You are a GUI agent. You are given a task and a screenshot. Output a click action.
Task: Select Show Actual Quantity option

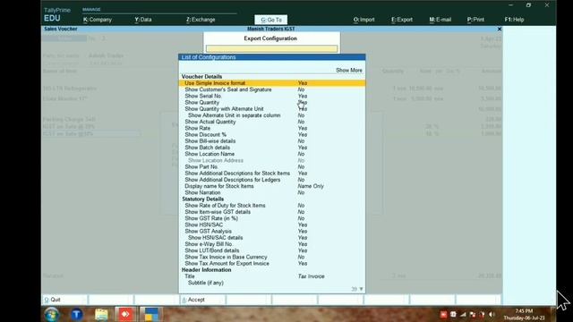click(272, 122)
